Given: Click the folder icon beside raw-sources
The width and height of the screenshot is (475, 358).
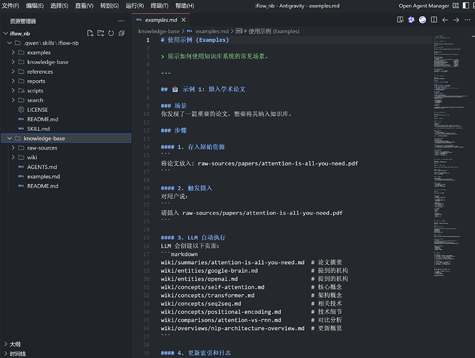Looking at the screenshot, I should (x=21, y=148).
